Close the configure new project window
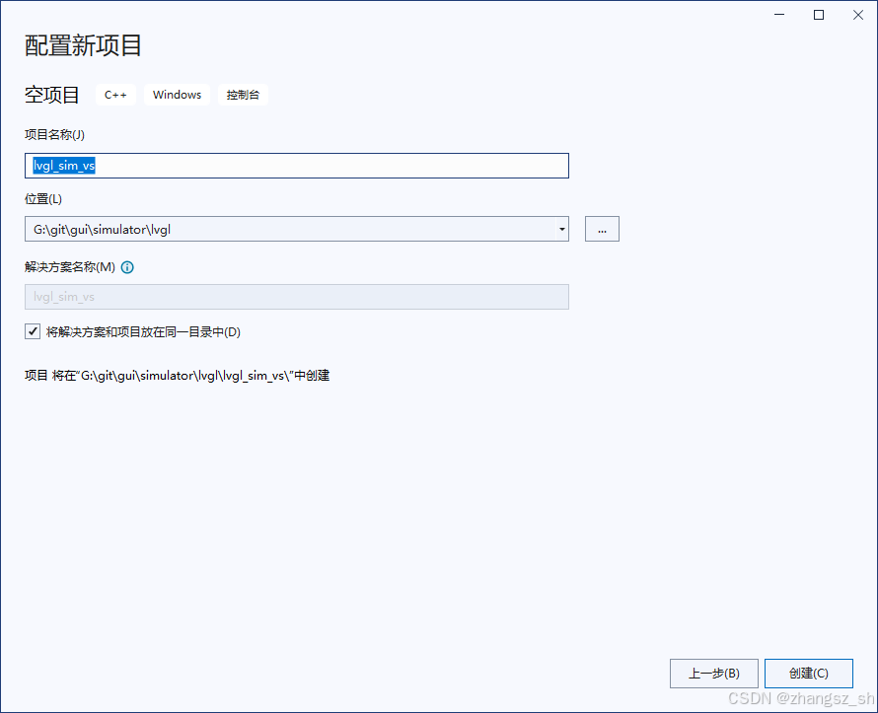Image resolution: width=878 pixels, height=713 pixels. 858,15
